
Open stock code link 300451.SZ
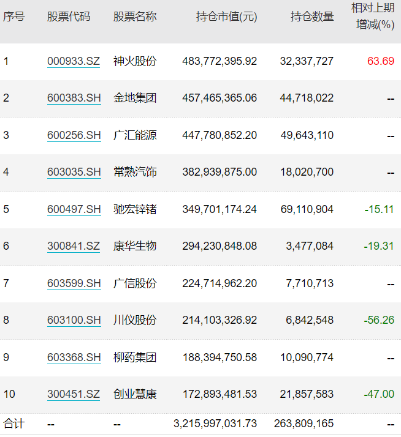(x=74, y=394)
